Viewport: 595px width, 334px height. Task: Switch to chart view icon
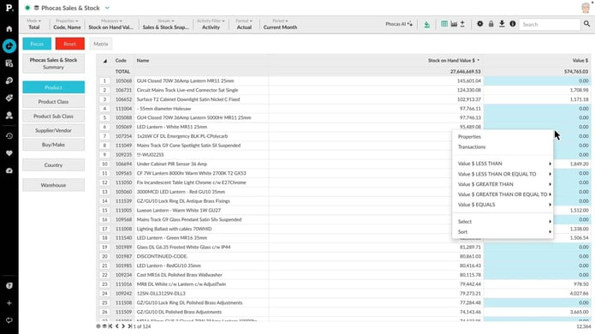tap(454, 24)
